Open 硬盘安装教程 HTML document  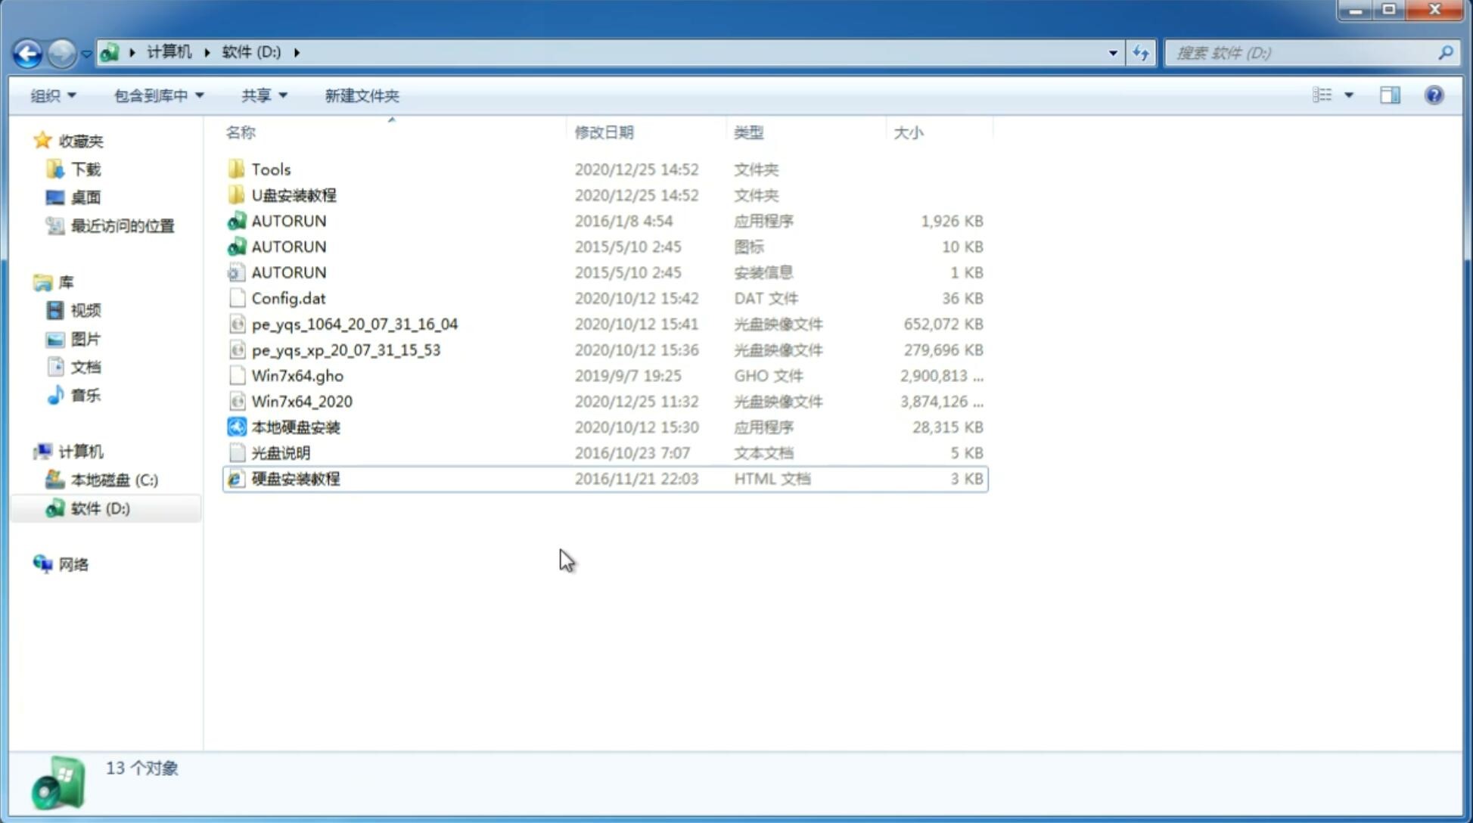[294, 478]
